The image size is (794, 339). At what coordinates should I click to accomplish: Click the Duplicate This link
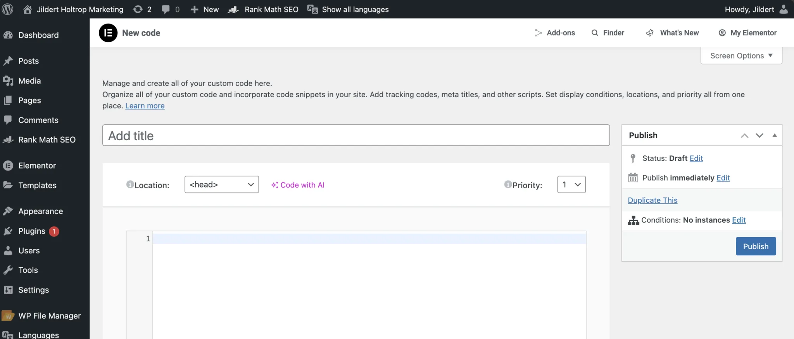(x=652, y=200)
